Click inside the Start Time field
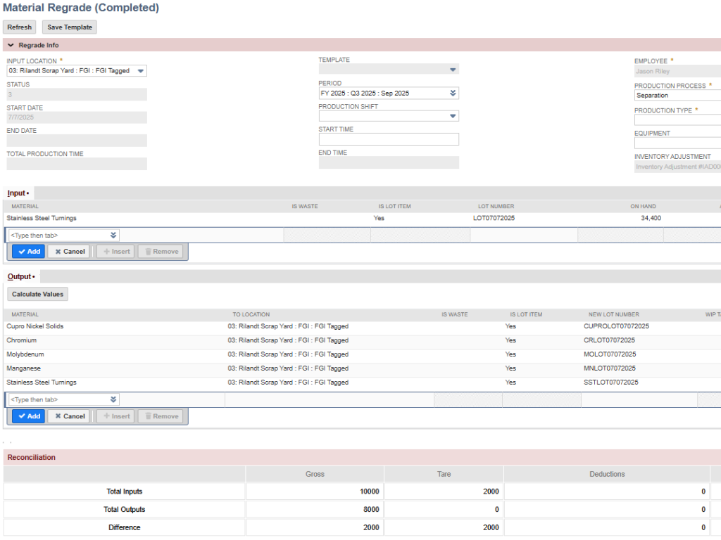This screenshot has width=721, height=540. [x=388, y=139]
